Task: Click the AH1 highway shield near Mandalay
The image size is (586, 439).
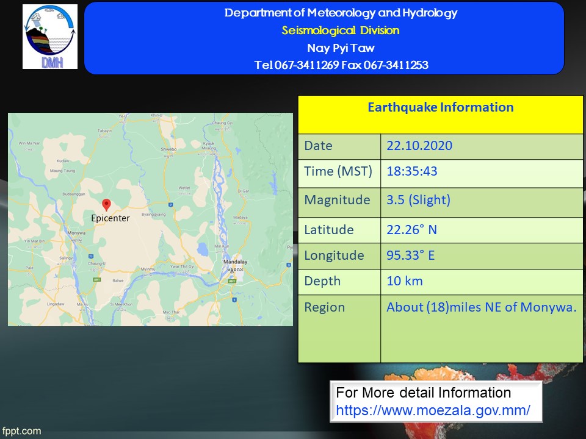Action: [231, 281]
